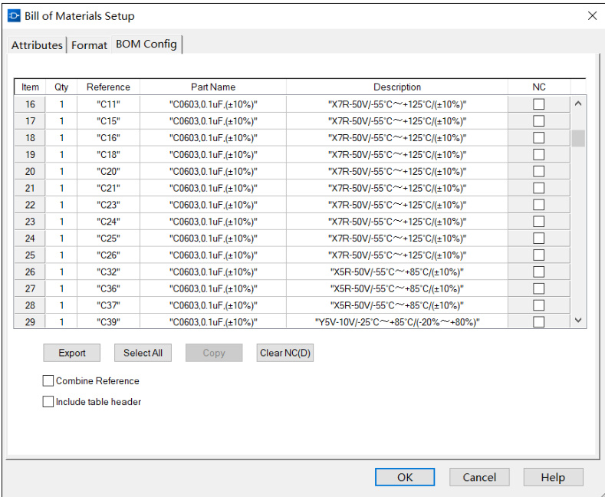Click the Description column header
This screenshot has height=497, width=605.
click(396, 87)
